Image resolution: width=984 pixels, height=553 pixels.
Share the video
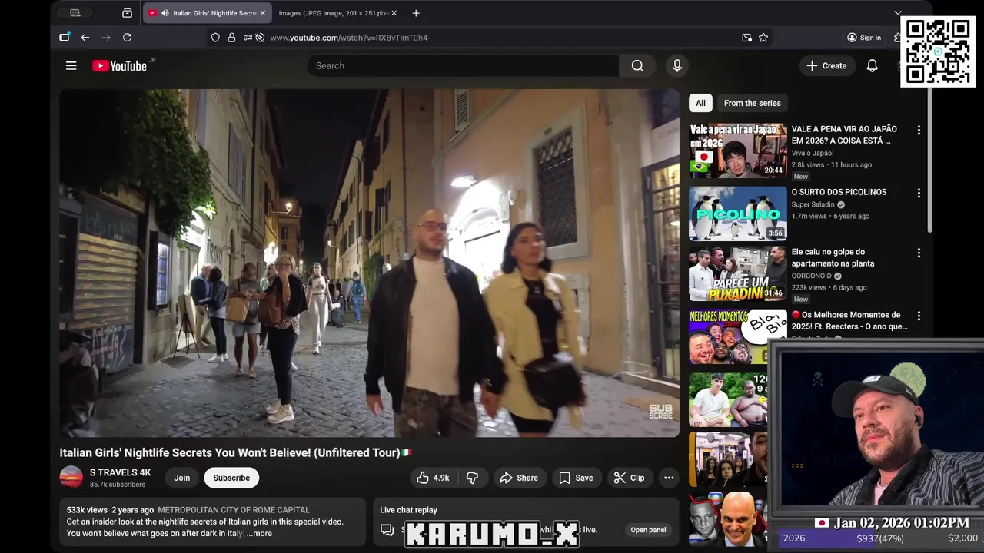(519, 478)
